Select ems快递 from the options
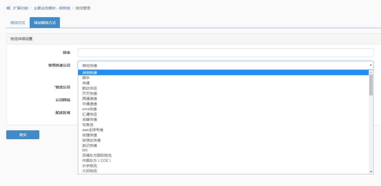Image resolution: width=381 pixels, height=186 pixels. coord(89,109)
